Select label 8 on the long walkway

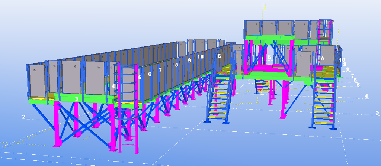coord(176,65)
